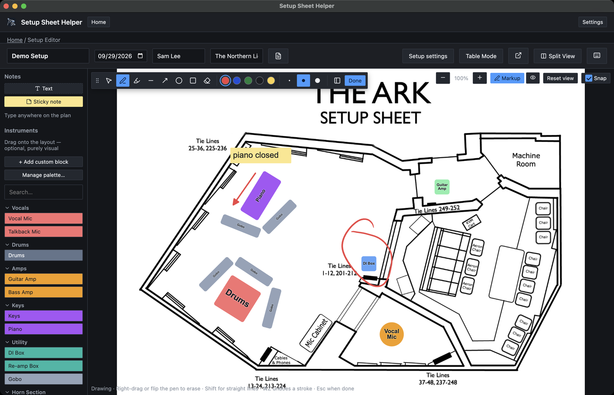This screenshot has height=395, width=614.
Task: Click Done to finish drawing
Action: (355, 81)
